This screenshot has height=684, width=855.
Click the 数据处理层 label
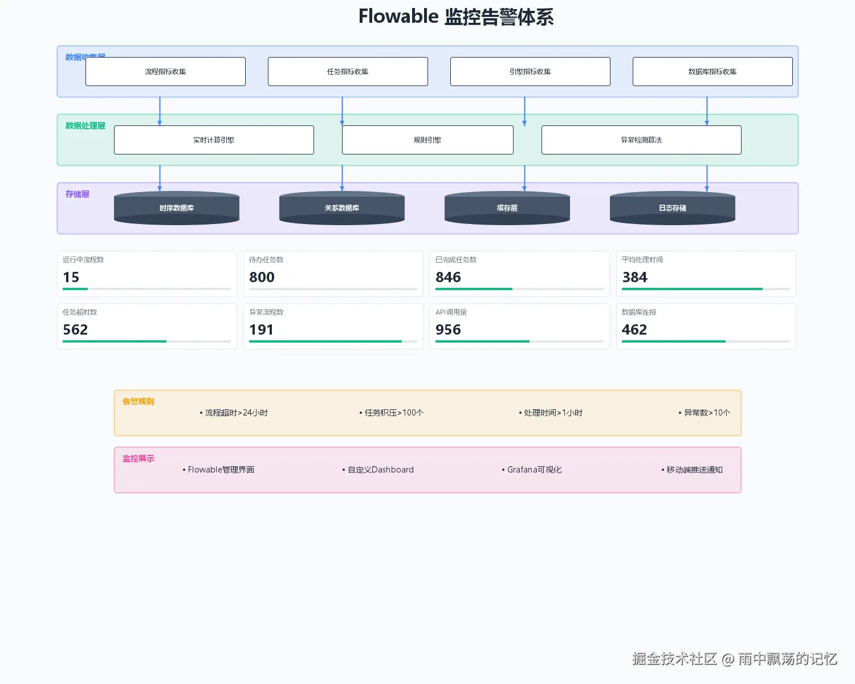pyautogui.click(x=85, y=125)
